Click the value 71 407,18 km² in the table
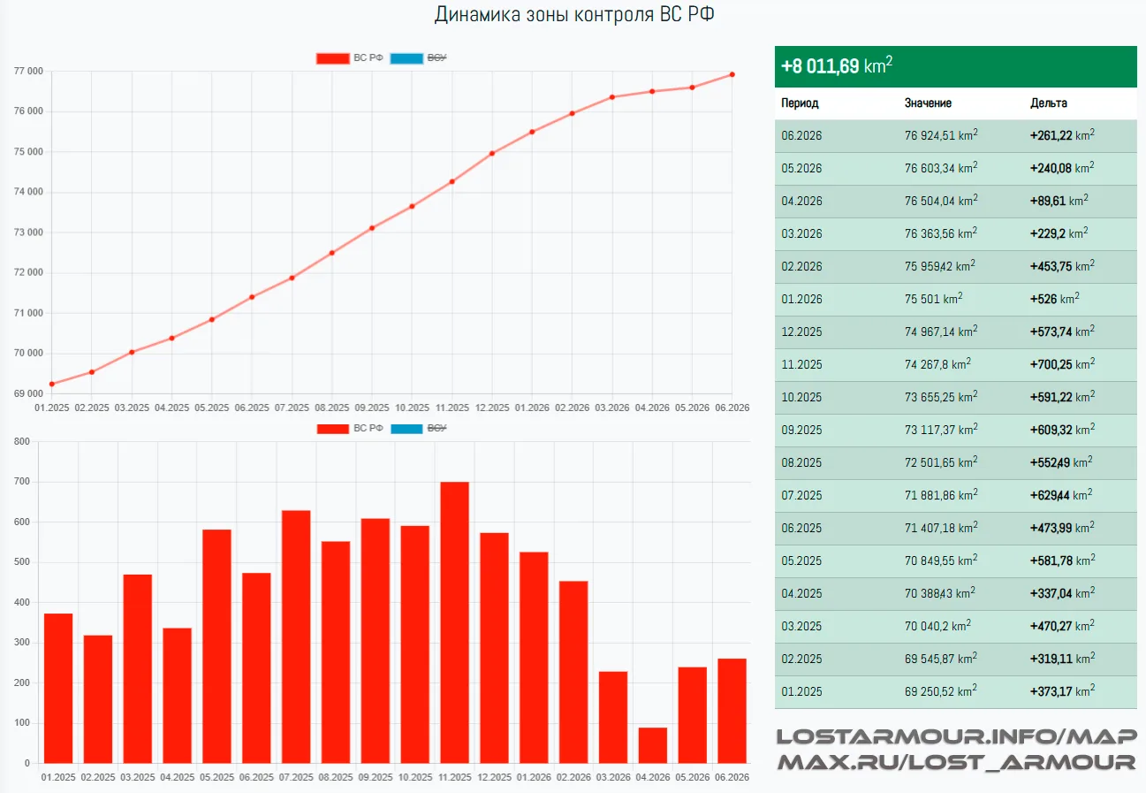Image resolution: width=1146 pixels, height=793 pixels. pos(941,528)
